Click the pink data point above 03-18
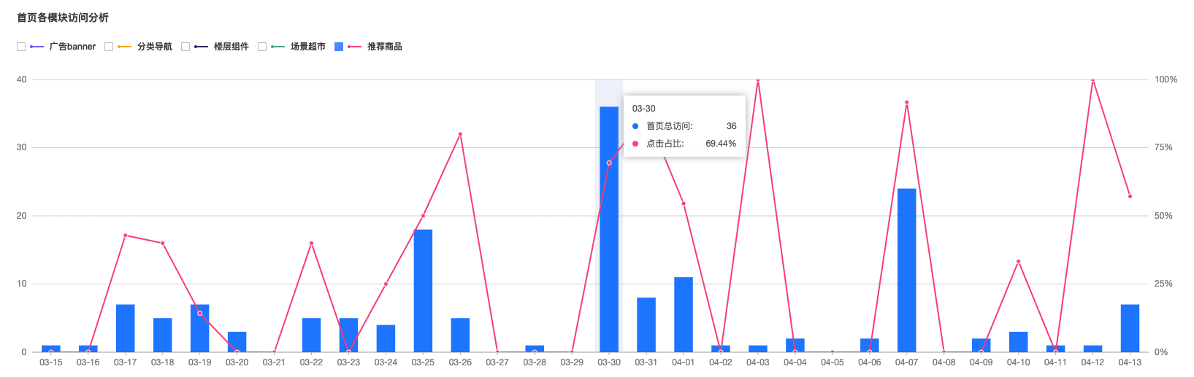This screenshot has width=1194, height=377. (163, 244)
